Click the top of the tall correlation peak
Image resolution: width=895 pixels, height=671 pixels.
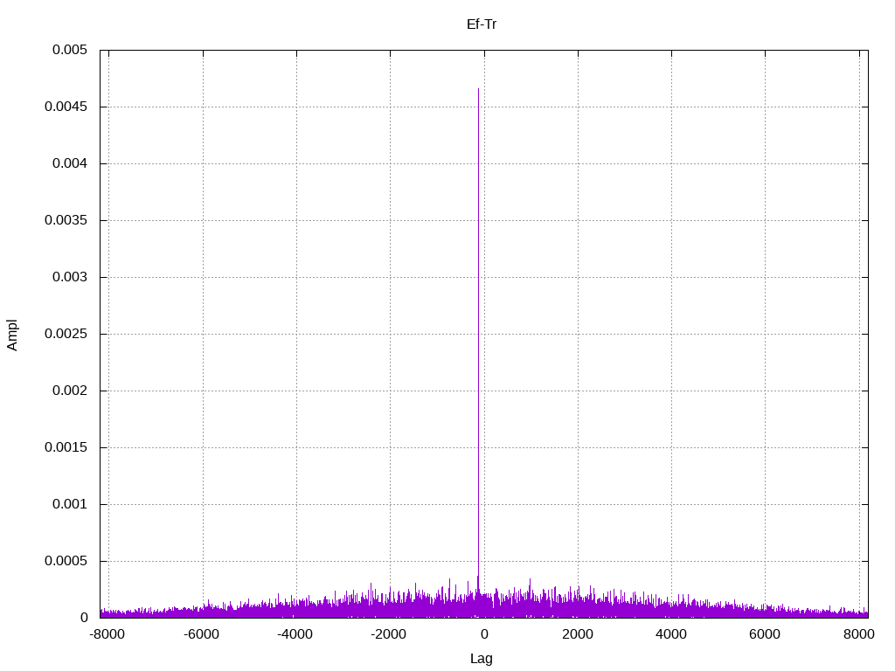click(478, 89)
